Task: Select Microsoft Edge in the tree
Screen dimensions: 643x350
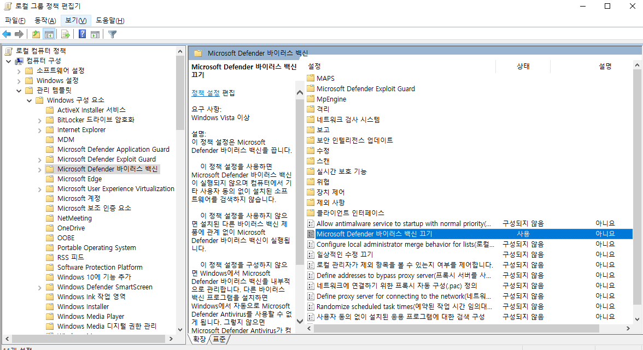Action: click(x=80, y=179)
